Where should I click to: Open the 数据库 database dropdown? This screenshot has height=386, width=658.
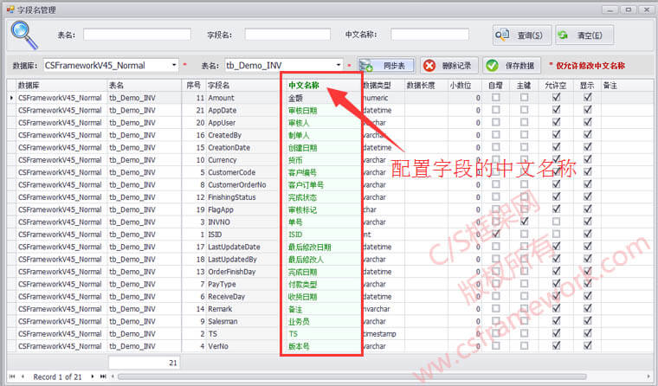coord(174,66)
